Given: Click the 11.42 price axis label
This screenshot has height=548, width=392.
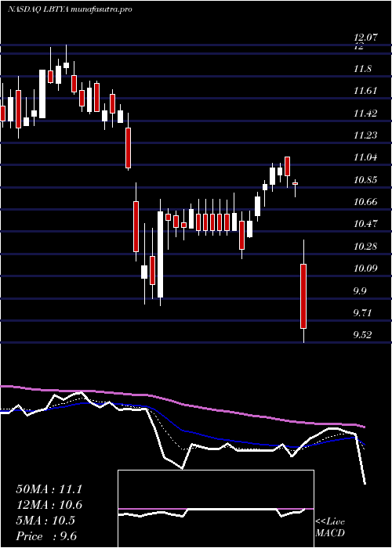Looking at the screenshot, I should pyautogui.click(x=365, y=114).
